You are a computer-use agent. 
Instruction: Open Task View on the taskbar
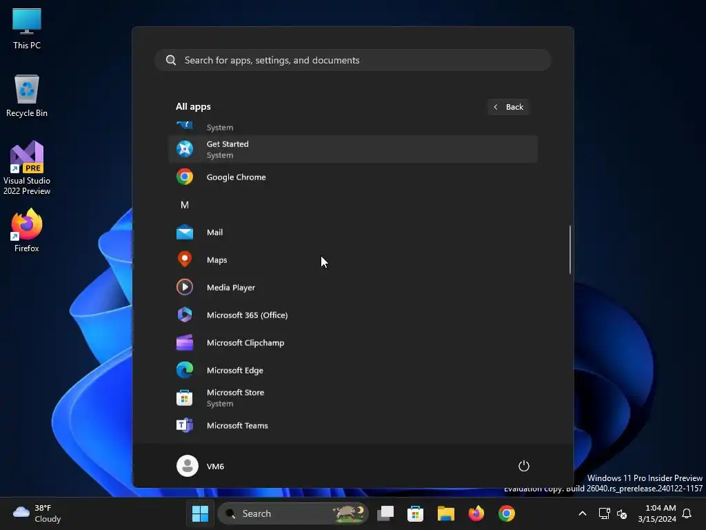coord(385,513)
